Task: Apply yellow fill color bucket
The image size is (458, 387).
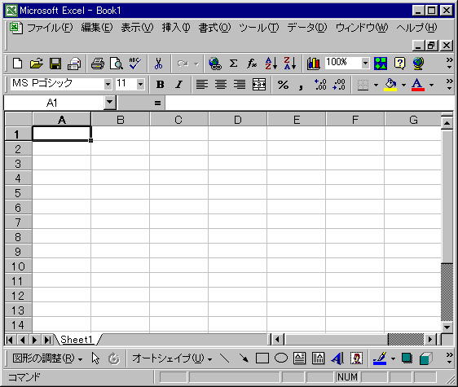Action: pyautogui.click(x=391, y=85)
